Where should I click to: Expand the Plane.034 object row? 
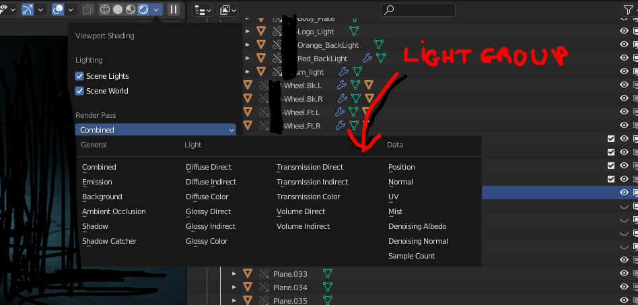click(x=234, y=287)
